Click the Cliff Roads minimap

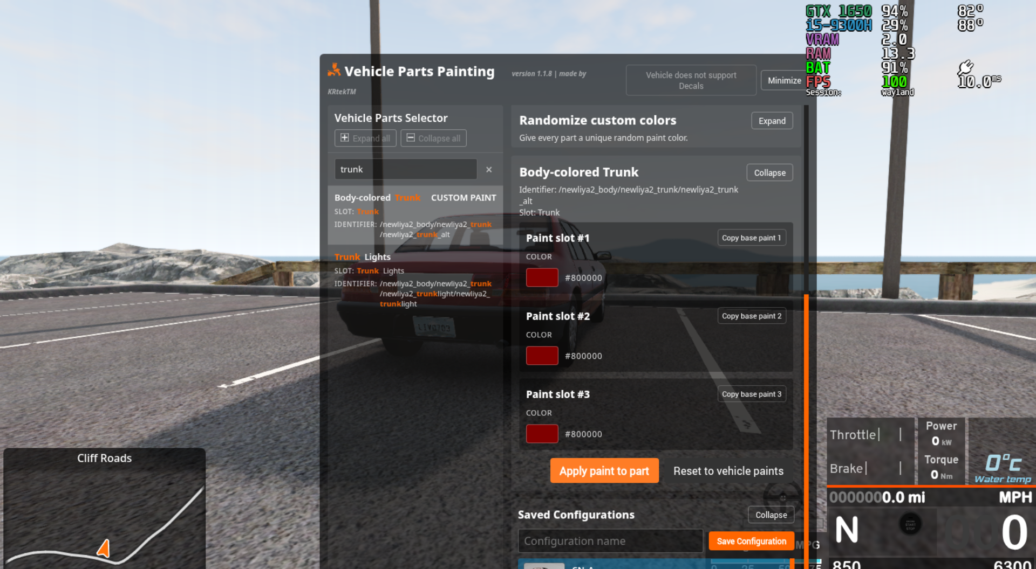click(x=104, y=509)
